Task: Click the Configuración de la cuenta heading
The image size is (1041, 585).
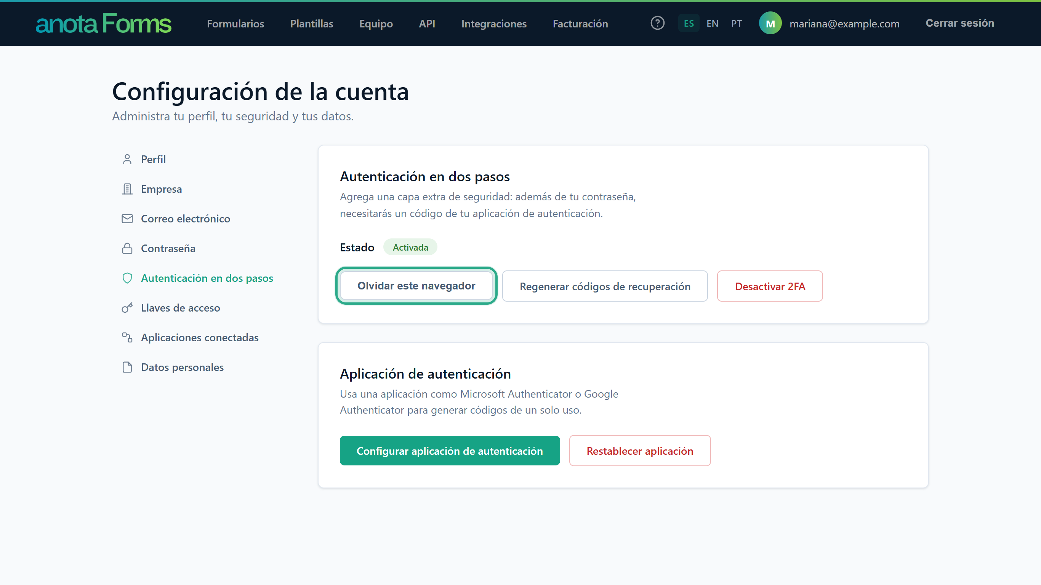Action: click(x=260, y=91)
